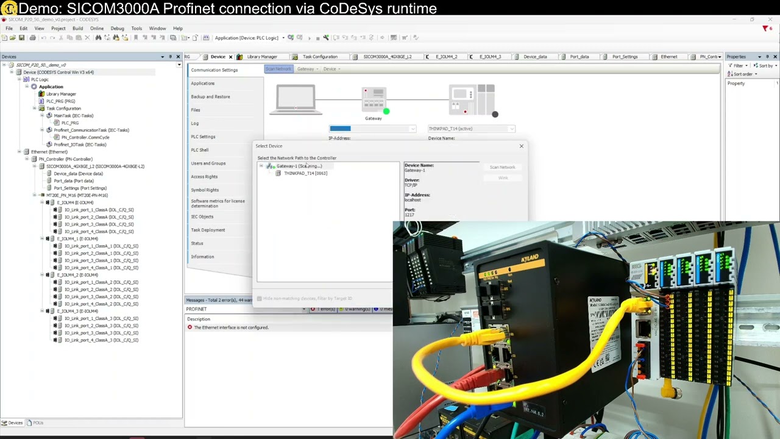The image size is (780, 439).
Task: Switch to the Ethernet editor tab
Action: click(668, 57)
